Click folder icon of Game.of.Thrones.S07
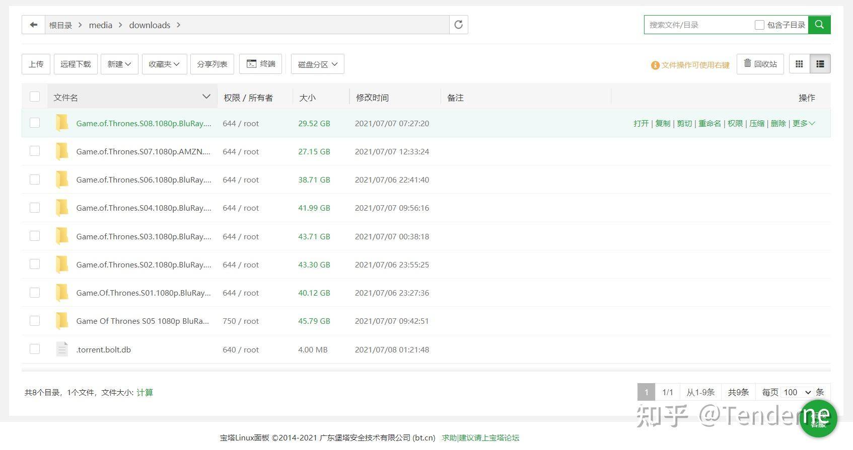 coord(62,151)
